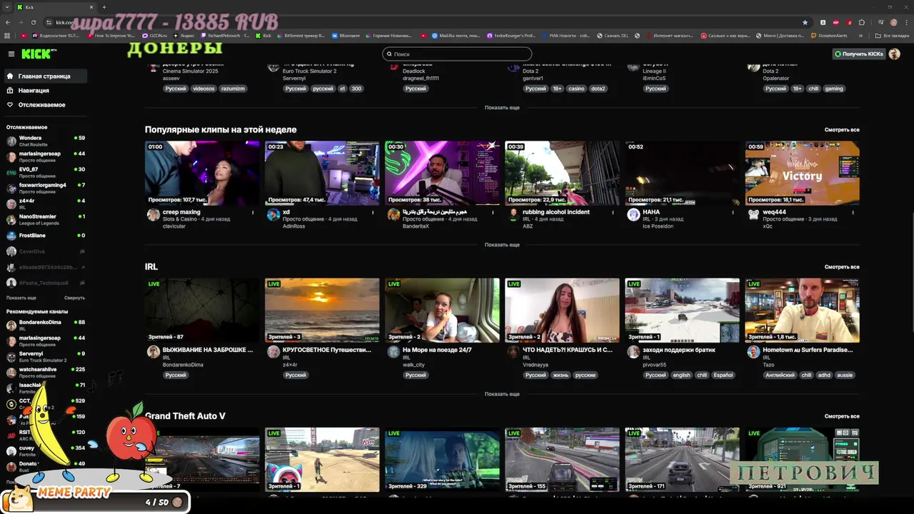Screen dimensions: 914x514
Task: Open ВЫЖИВАНИЕ НА ЗАБРОШКЕ stream thumbnail
Action: pos(202,311)
